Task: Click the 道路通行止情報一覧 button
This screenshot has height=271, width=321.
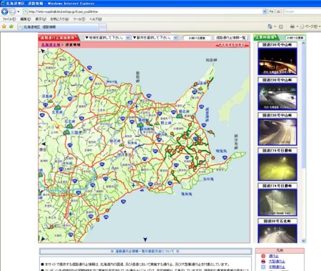Action: tap(231, 38)
